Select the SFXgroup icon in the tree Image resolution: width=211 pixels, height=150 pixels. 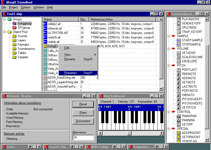[14, 28]
